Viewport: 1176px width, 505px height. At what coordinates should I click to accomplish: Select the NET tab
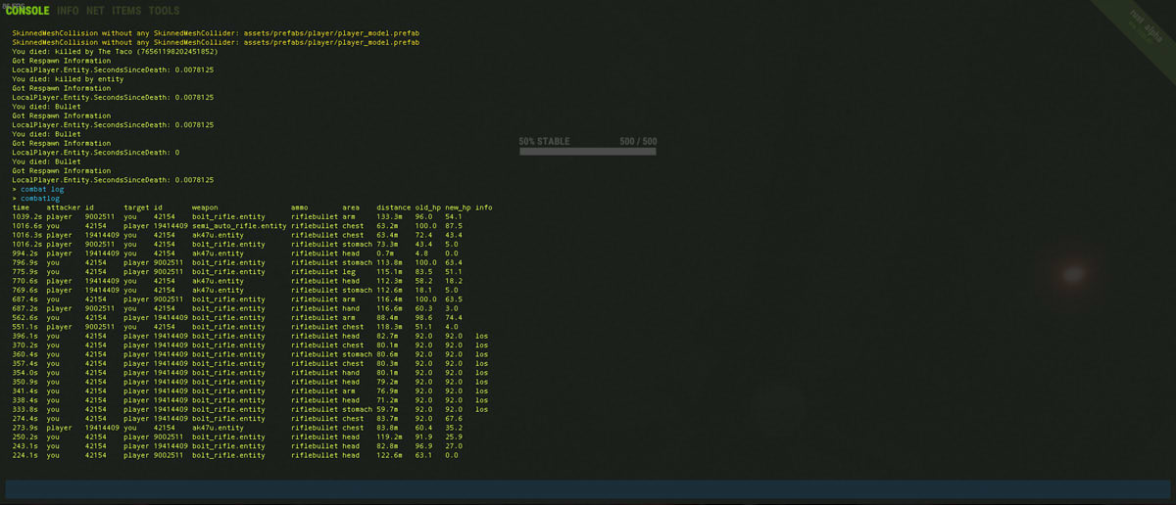(x=95, y=11)
